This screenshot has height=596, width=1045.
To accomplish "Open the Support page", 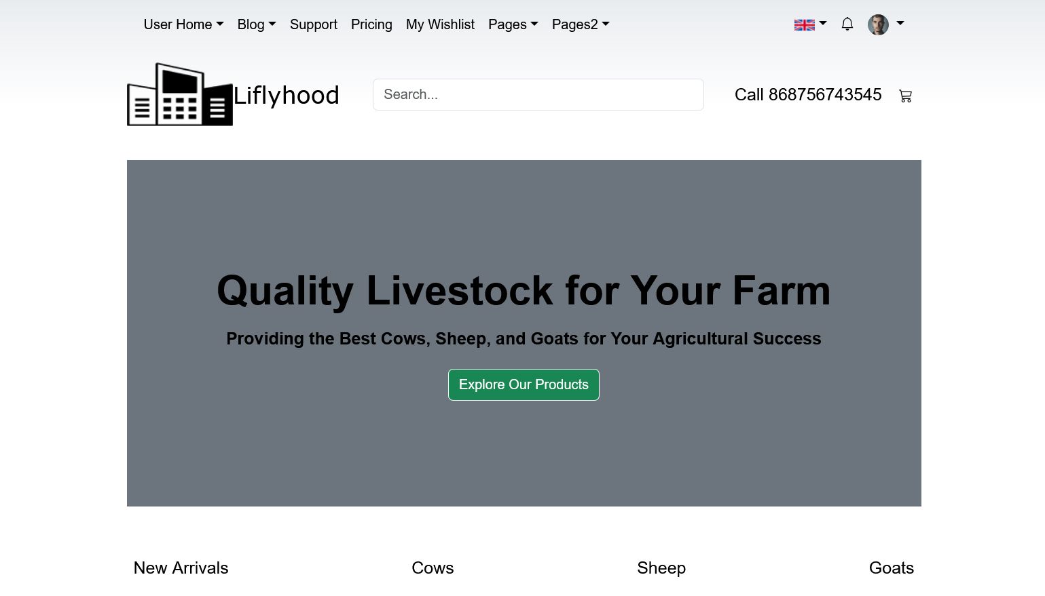I will pos(314,24).
